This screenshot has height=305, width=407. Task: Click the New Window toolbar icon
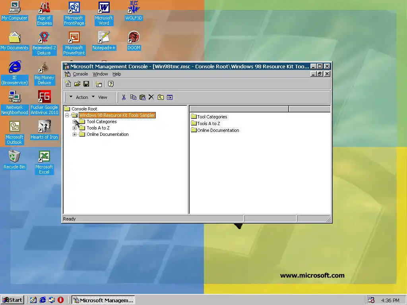tap(99, 84)
